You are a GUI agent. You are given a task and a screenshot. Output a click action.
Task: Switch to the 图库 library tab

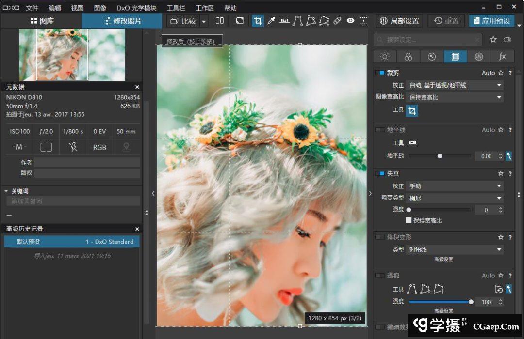point(42,21)
